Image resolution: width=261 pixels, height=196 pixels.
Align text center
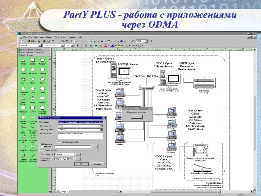(x=96, y=45)
